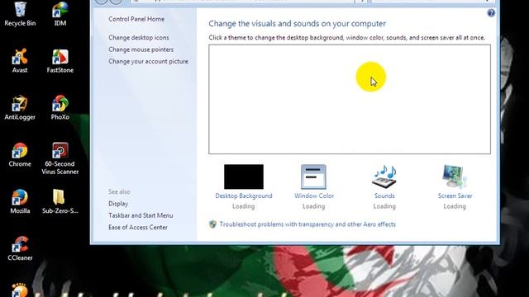Click the AntiLogger desktop icon
The width and height of the screenshot is (529, 297).
click(x=20, y=108)
